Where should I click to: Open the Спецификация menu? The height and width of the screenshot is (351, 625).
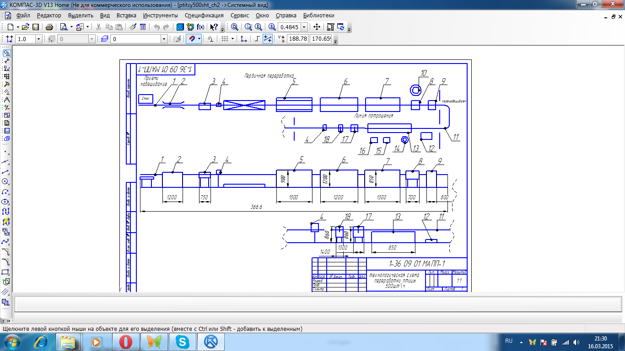point(204,15)
